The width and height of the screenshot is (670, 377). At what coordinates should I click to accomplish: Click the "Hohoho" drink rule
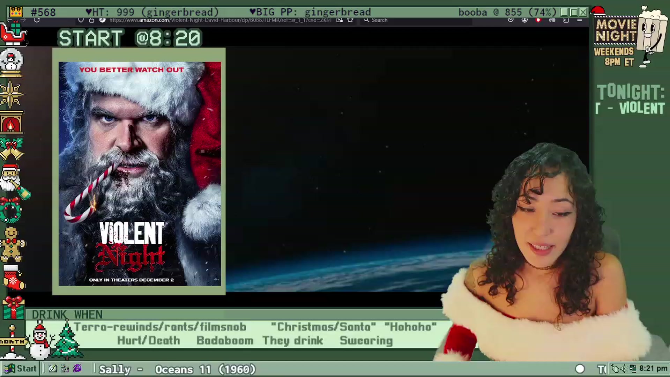tap(410, 327)
